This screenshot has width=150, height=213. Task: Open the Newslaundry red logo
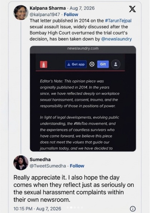(44, 65)
